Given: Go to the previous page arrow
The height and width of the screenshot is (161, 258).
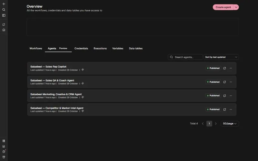Looking at the screenshot, I should click(203, 124).
